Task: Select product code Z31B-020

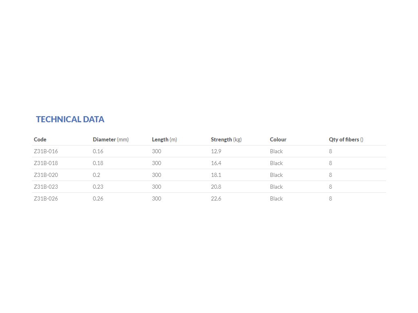Action: pos(46,175)
